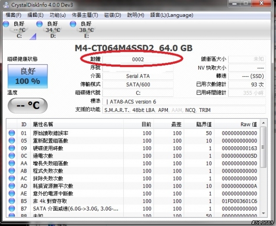Click the 介面 Serial ATA field
This screenshot has width=276, height=226.
pyautogui.click(x=138, y=76)
